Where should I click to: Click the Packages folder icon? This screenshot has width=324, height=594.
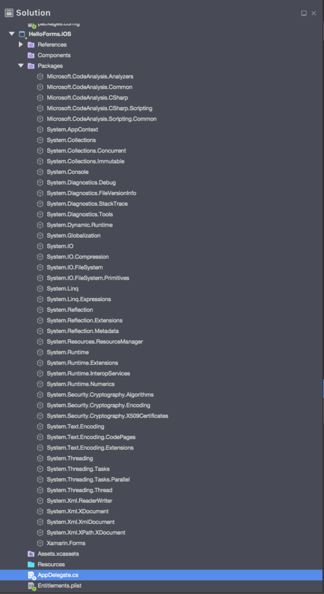tap(31, 66)
